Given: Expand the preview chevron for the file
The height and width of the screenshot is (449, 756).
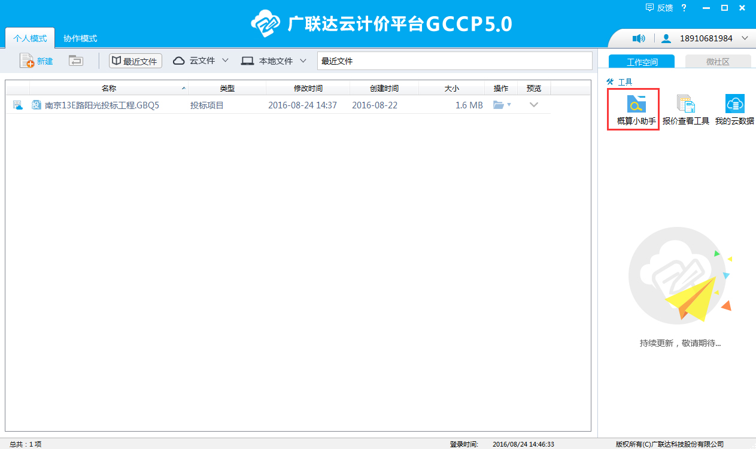Looking at the screenshot, I should [x=534, y=105].
